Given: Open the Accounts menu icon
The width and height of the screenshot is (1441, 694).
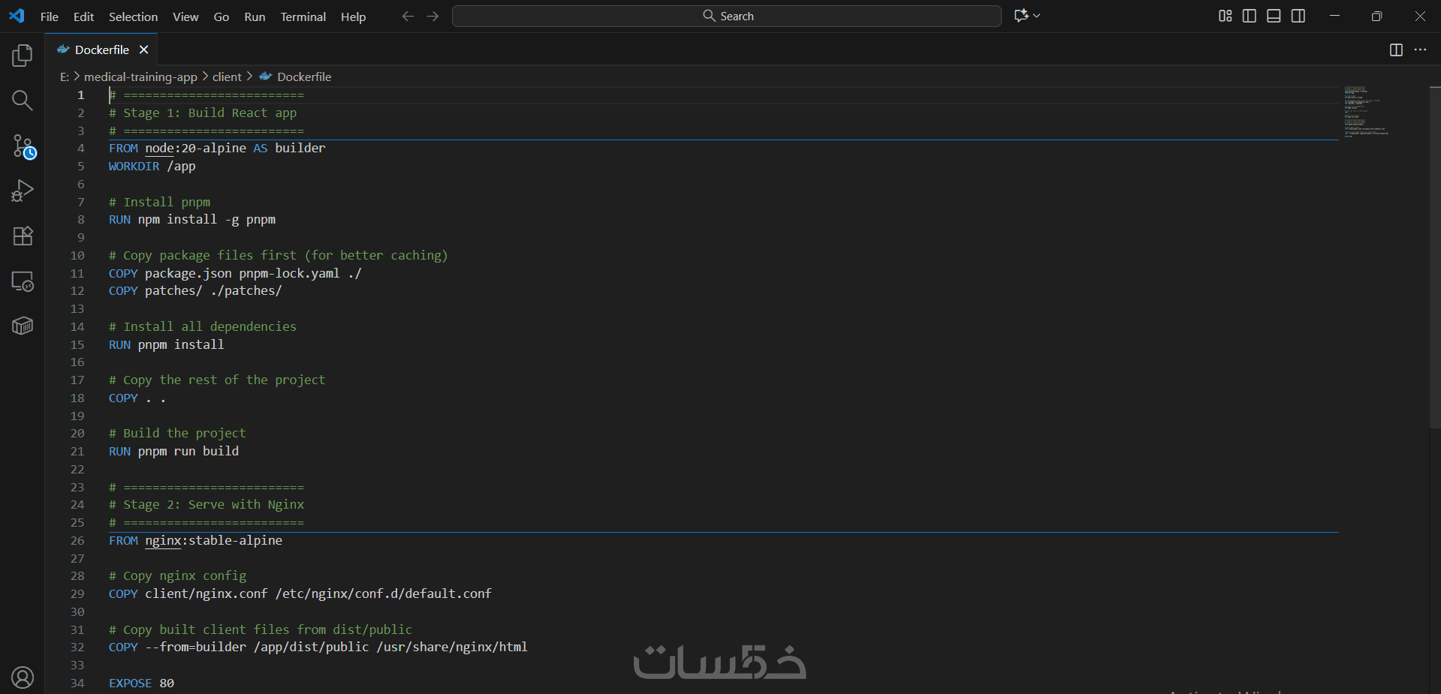Looking at the screenshot, I should (x=23, y=677).
